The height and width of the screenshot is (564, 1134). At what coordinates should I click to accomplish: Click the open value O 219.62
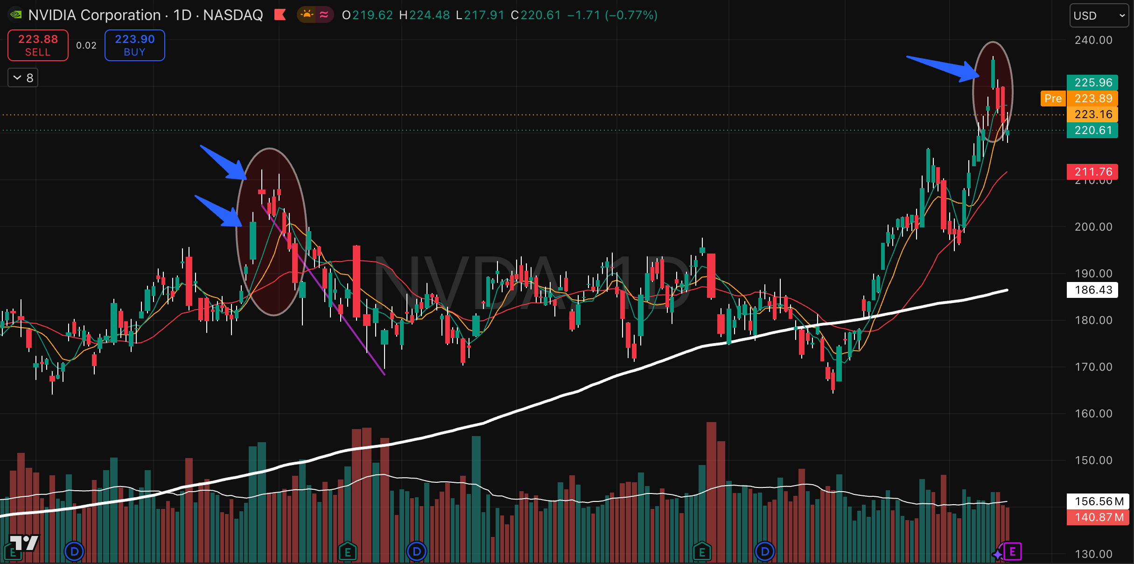[x=367, y=15]
